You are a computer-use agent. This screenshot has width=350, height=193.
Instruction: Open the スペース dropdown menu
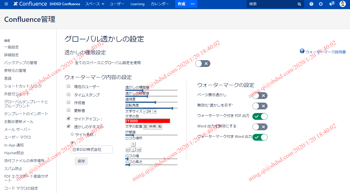94,4
